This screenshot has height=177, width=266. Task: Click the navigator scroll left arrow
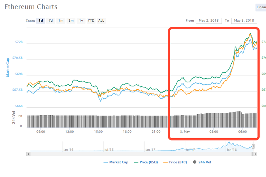pyautogui.click(x=28, y=154)
